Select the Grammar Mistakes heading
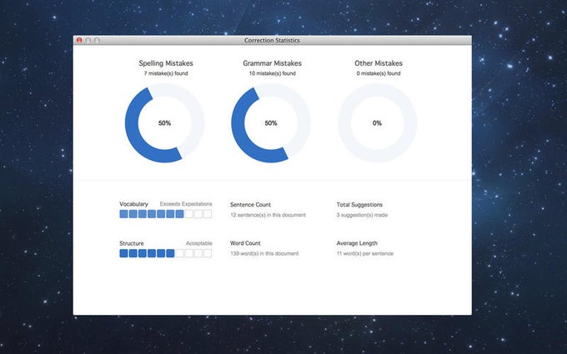567x354 pixels. (273, 63)
